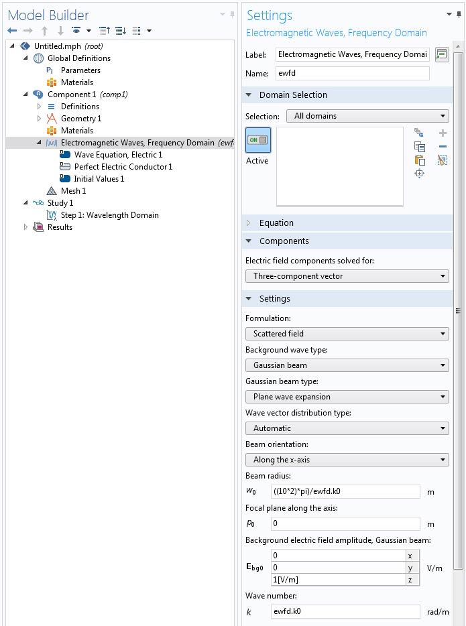Click the Paste Selection clipboard icon
The height and width of the screenshot is (626, 466).
[x=420, y=160]
